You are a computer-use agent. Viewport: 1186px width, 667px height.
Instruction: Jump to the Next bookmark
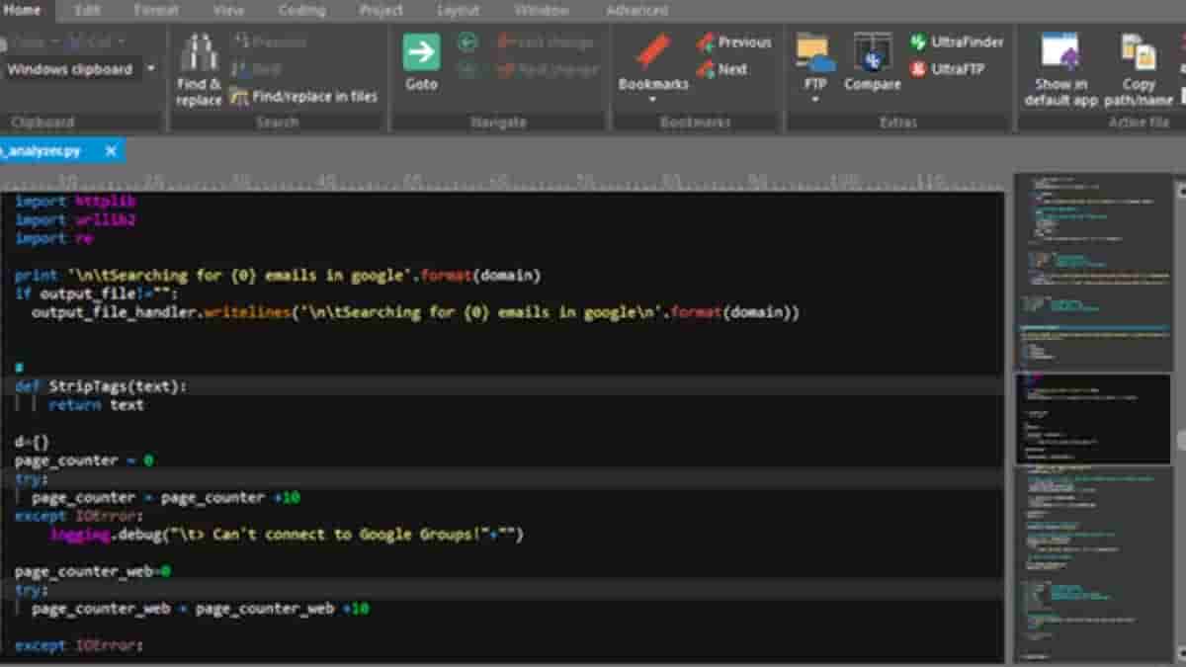721,69
